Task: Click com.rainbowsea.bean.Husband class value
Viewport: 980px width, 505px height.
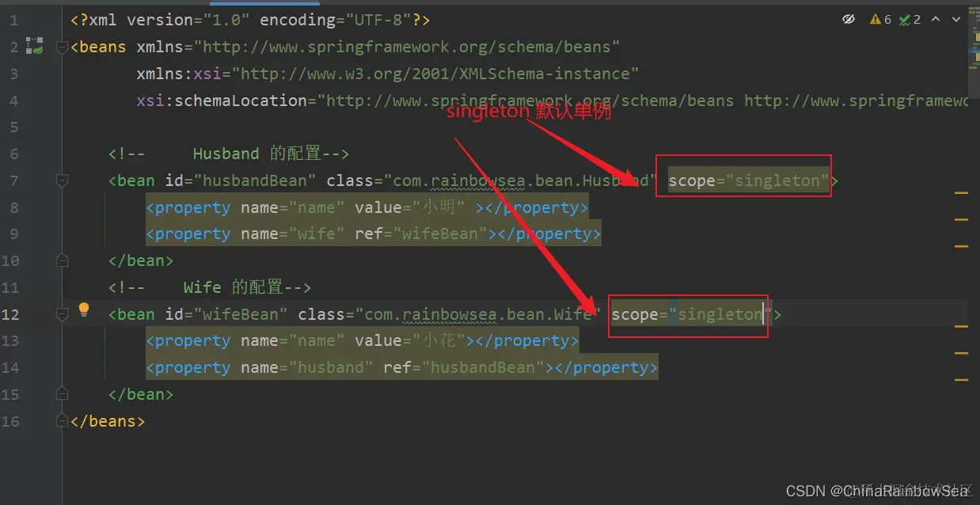Action: pyautogui.click(x=521, y=180)
